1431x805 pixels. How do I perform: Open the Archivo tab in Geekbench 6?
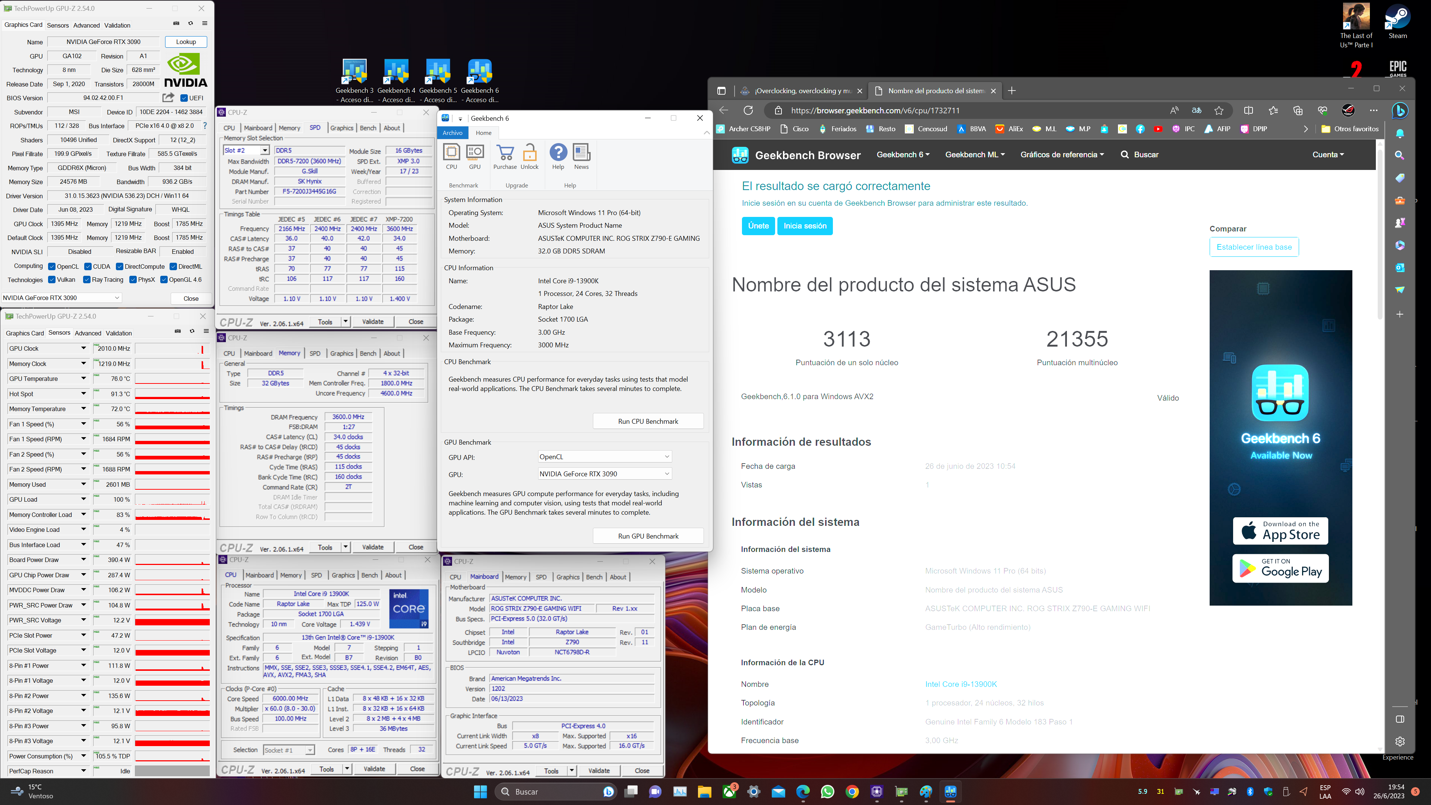click(x=452, y=133)
